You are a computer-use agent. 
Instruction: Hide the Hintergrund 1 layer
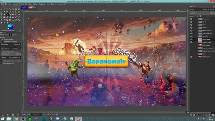191,57
